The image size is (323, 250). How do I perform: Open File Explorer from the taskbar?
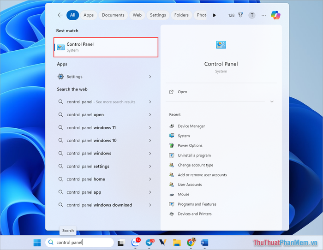click(x=177, y=243)
